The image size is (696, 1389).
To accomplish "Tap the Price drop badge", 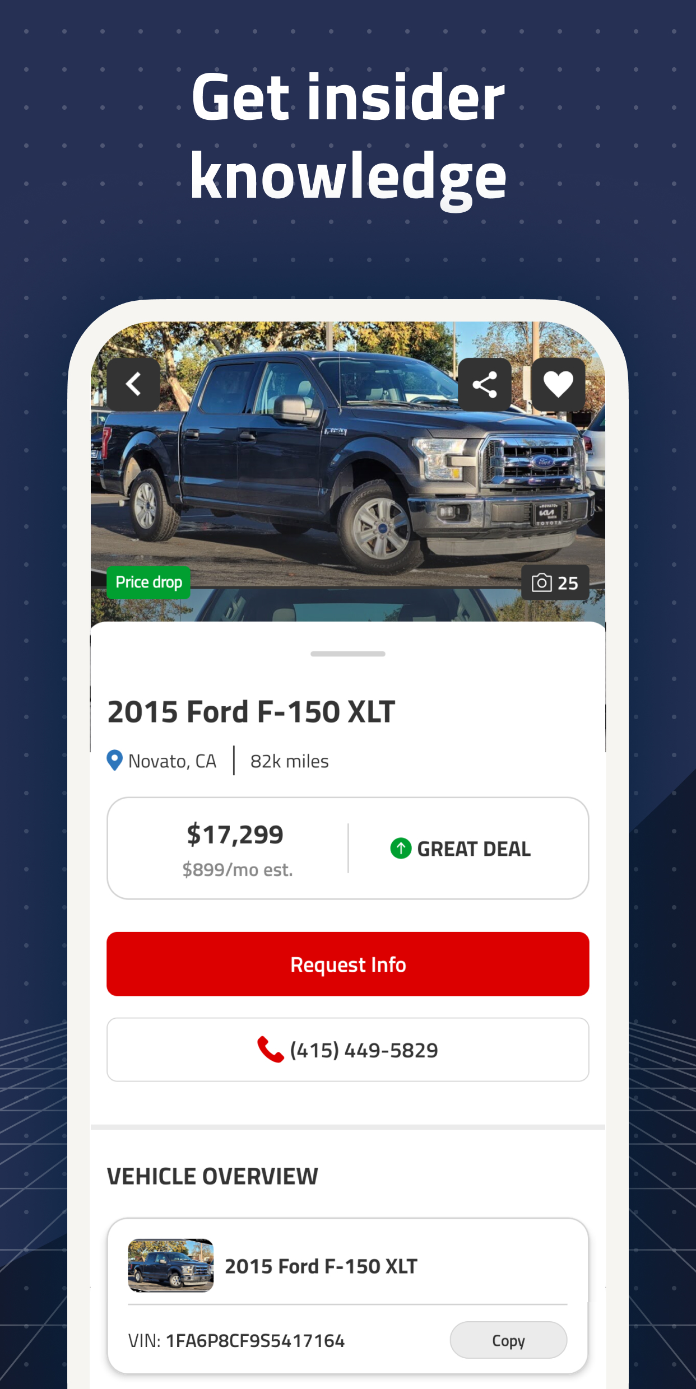I will pos(149,582).
